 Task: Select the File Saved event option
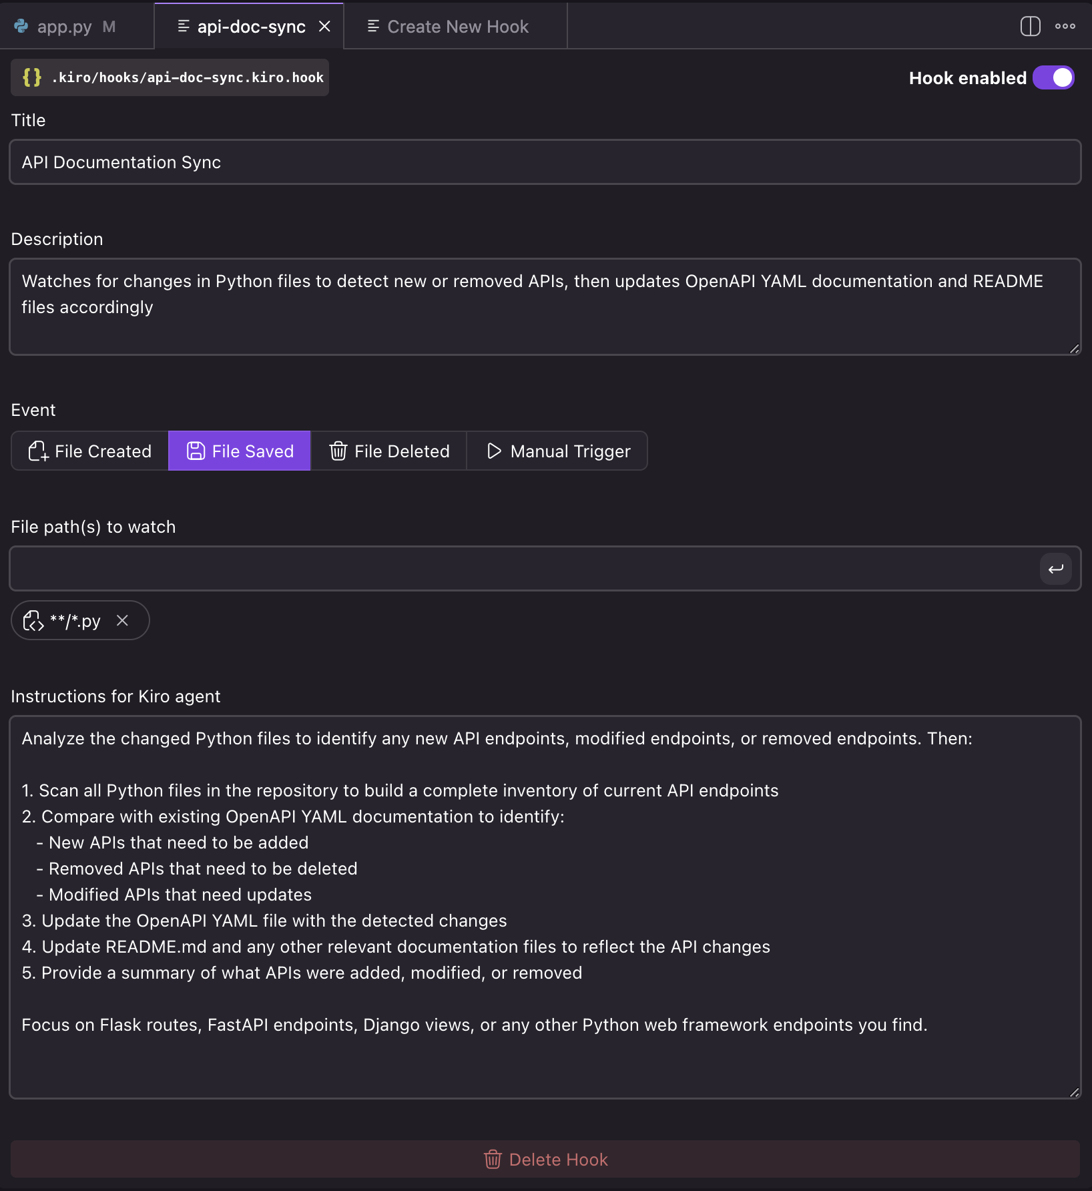click(240, 451)
